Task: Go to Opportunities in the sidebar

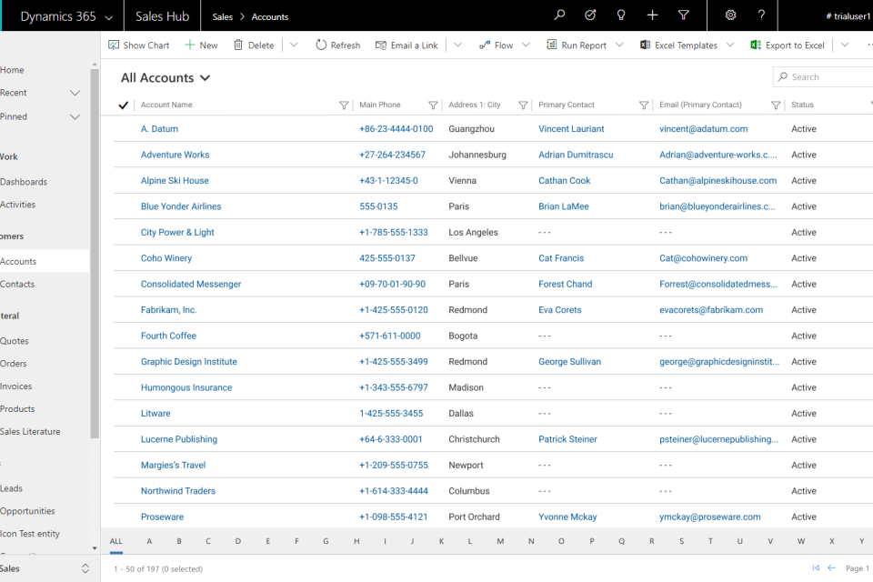Action: [x=27, y=511]
